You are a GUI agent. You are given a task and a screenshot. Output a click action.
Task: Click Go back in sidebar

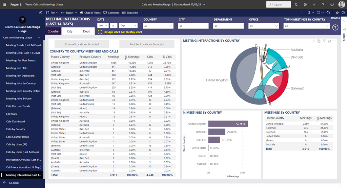point(14,183)
